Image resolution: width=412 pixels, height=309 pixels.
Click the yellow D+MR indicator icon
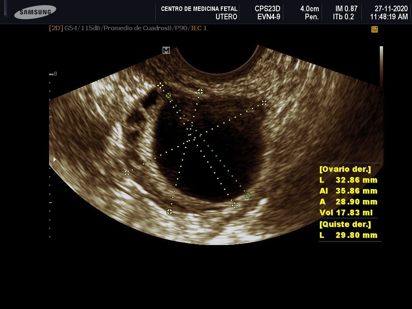[x=375, y=29]
